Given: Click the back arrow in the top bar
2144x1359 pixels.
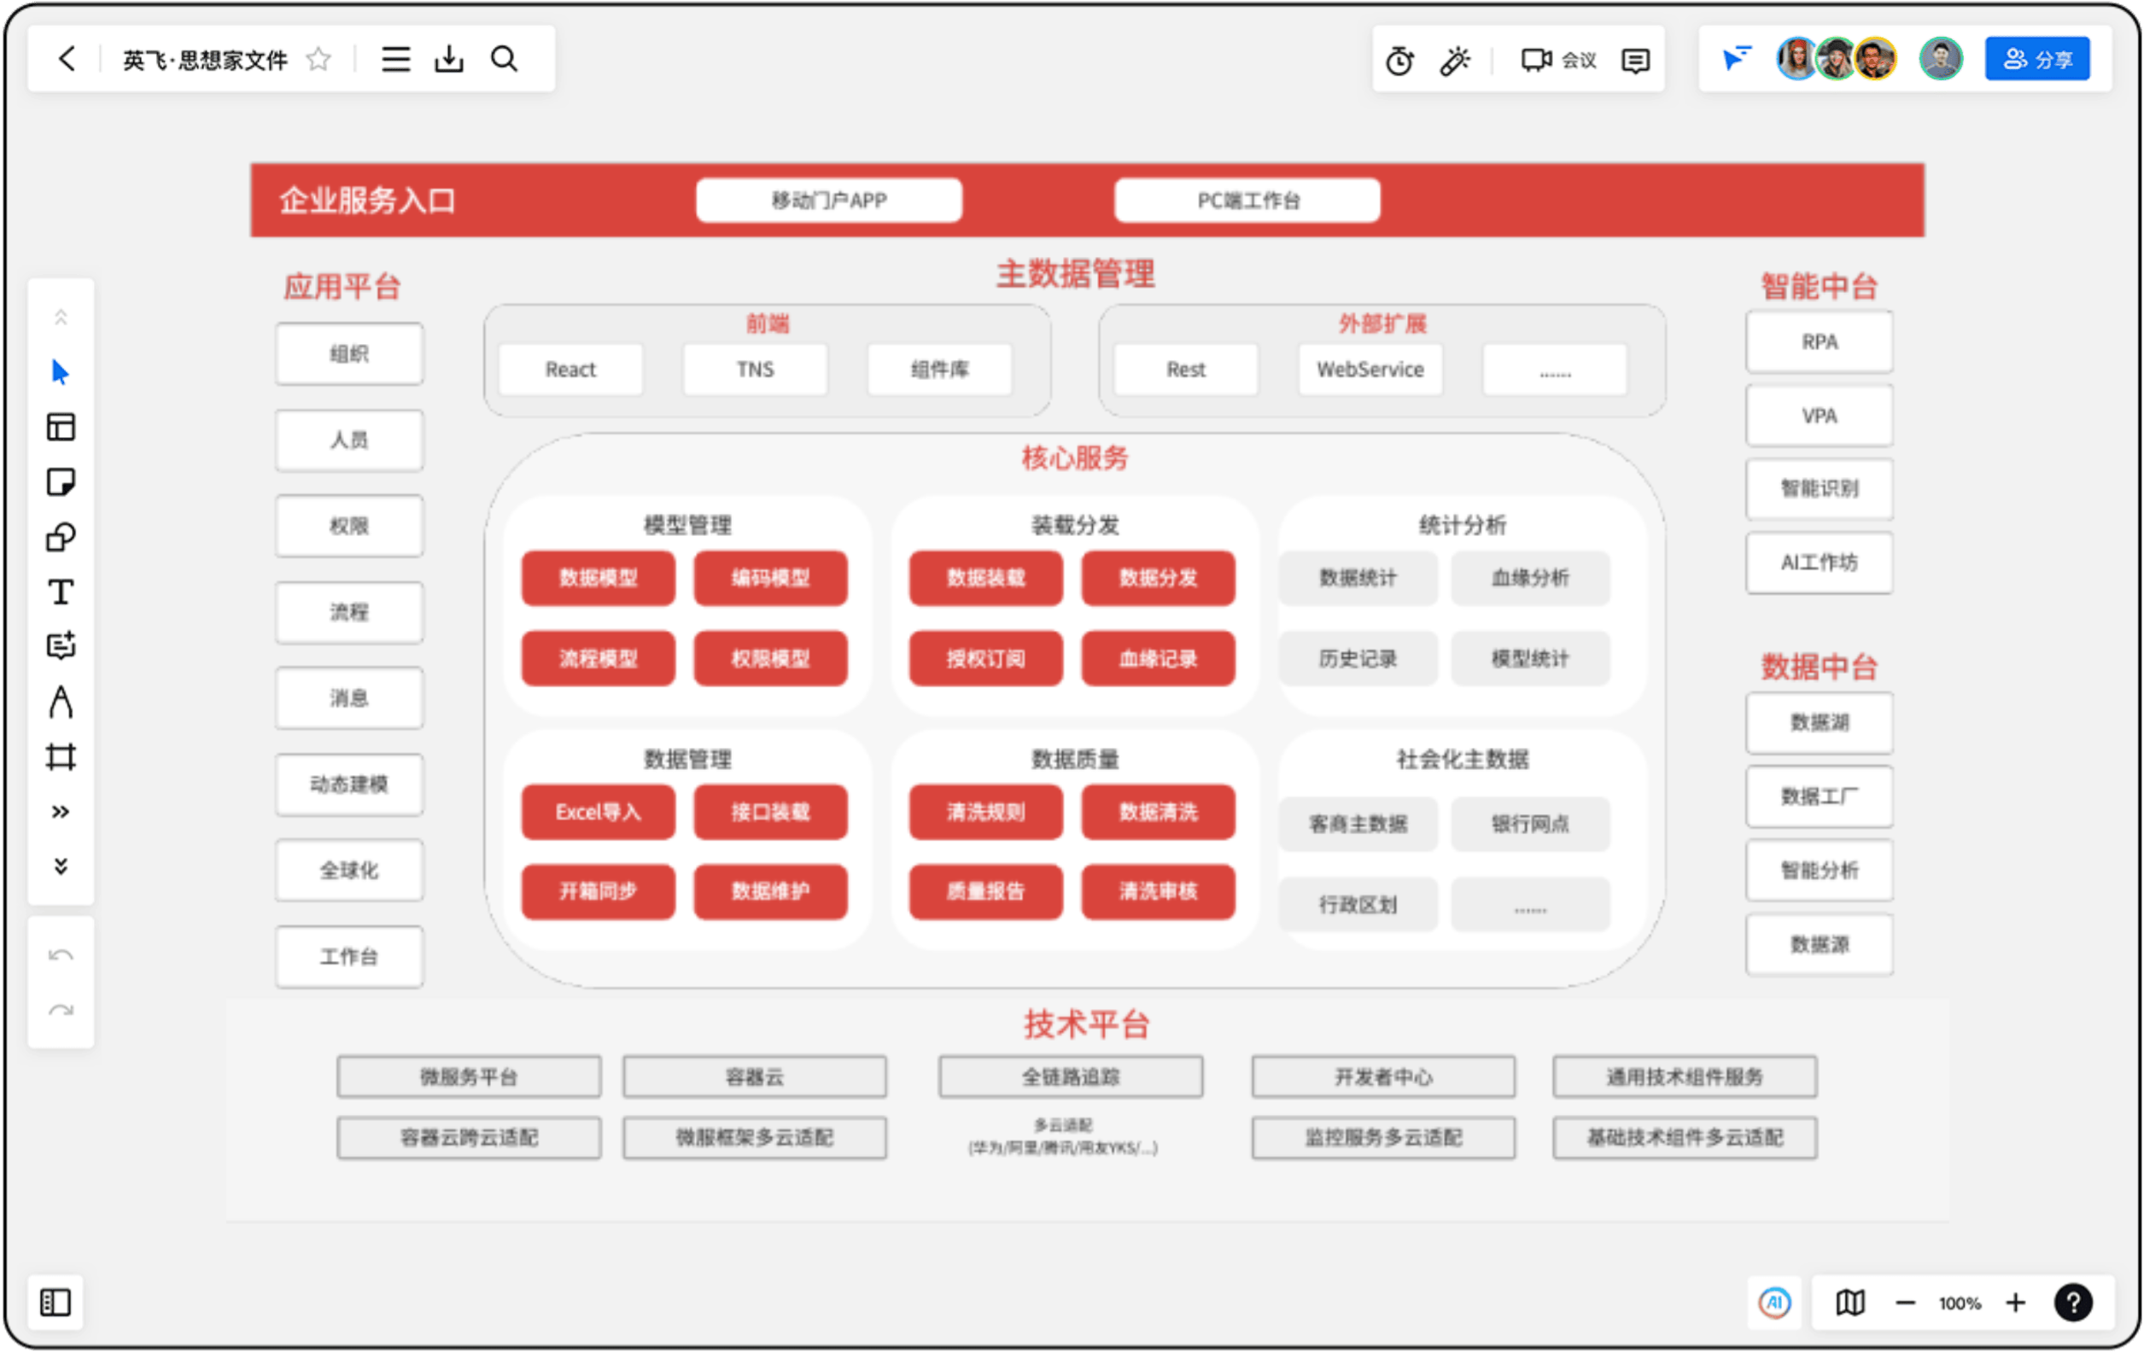Looking at the screenshot, I should pos(67,59).
